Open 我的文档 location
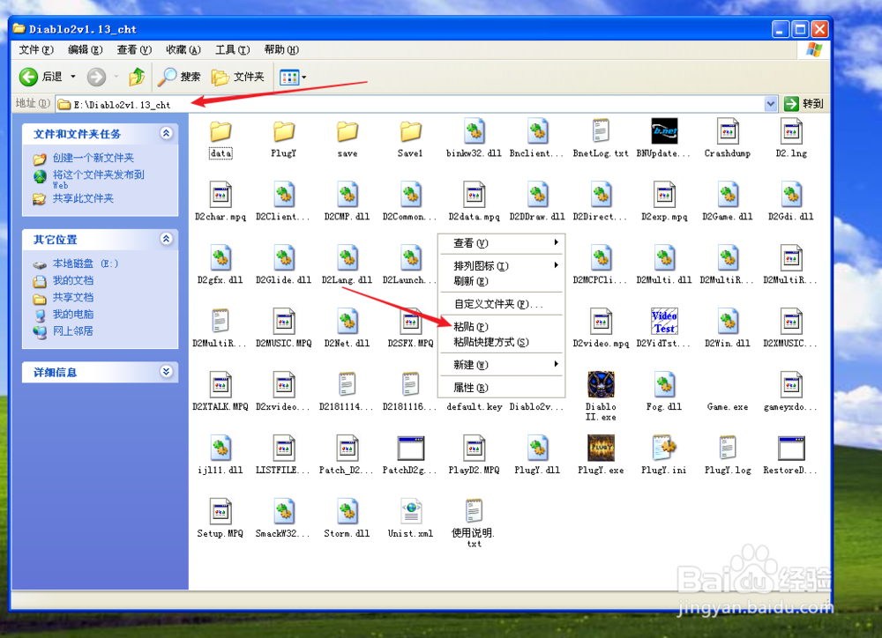Viewport: 882px width, 638px height. click(x=72, y=280)
